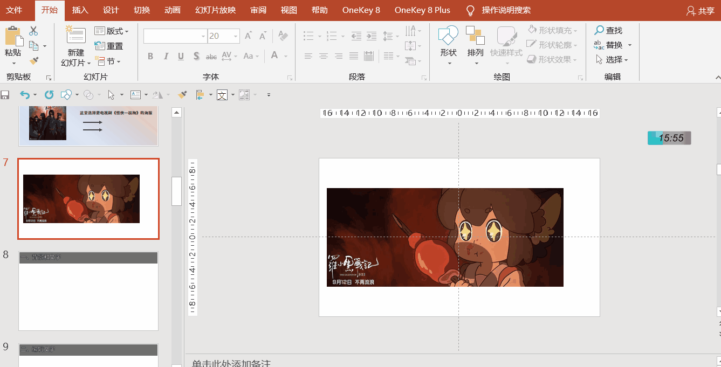
Task: Click the selection arrow icon in quick toolbar
Action: pos(111,95)
